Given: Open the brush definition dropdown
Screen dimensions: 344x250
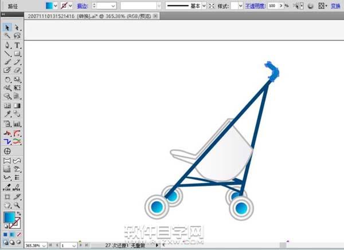Looking at the screenshot, I should pos(159,6).
